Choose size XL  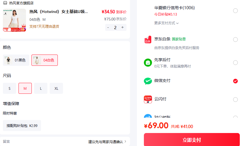(56, 89)
